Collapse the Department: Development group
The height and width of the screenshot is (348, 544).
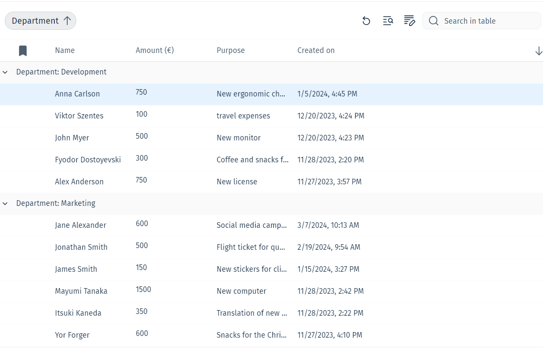[x=5, y=72]
